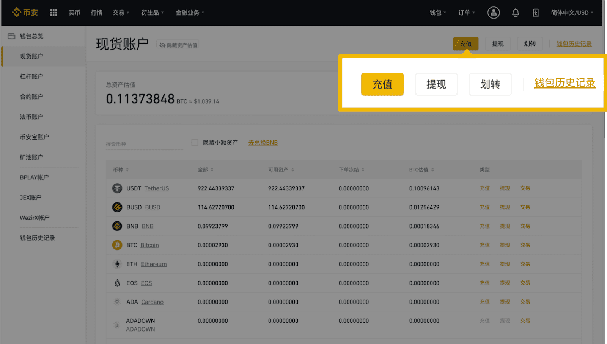The width and height of the screenshot is (607, 344).
Task: Click the ADA coin icon
Action: point(117,302)
